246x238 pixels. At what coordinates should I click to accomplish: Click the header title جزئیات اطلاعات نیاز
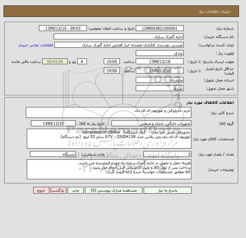coord(215,12)
